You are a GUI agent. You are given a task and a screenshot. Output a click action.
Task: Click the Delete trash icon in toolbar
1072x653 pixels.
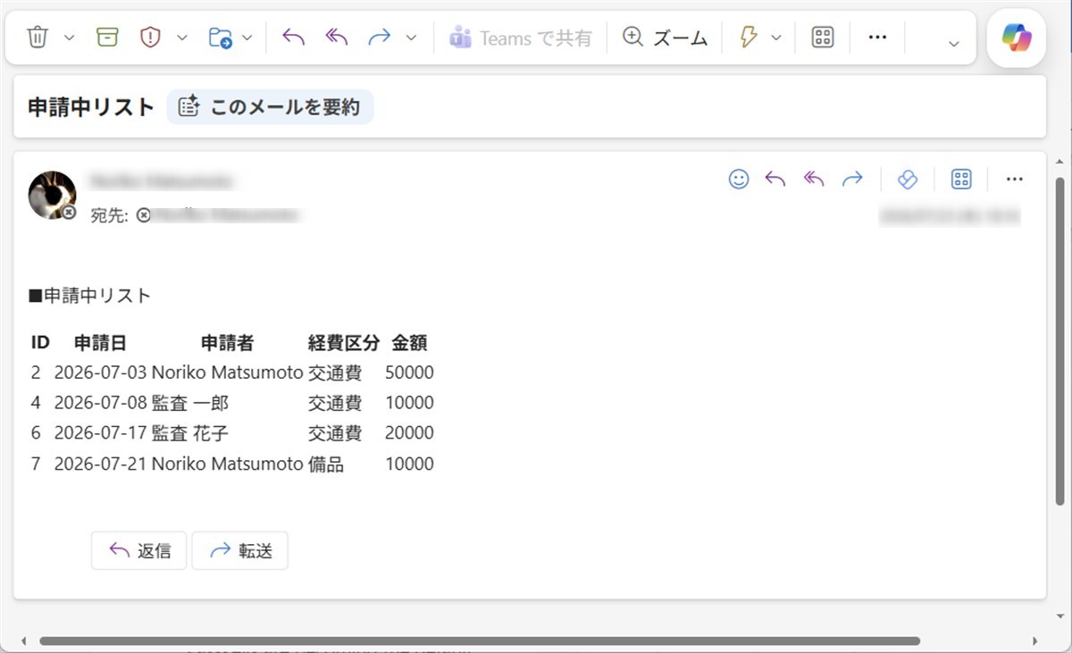(x=37, y=38)
